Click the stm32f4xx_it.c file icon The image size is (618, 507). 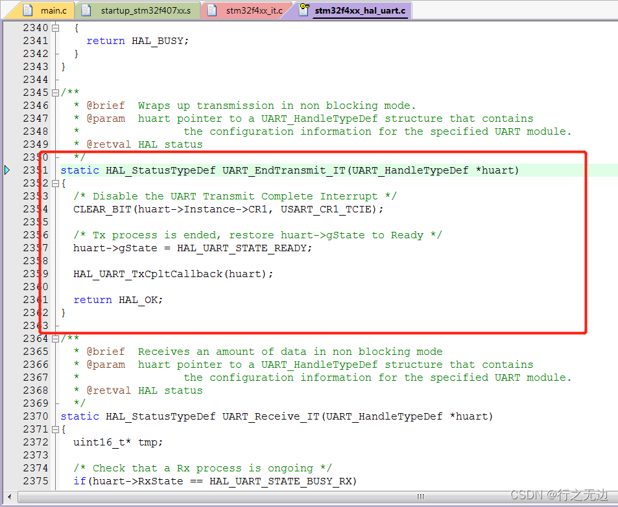point(212,10)
